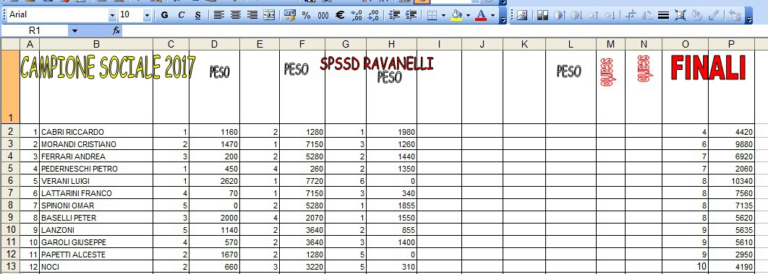Image resolution: width=768 pixels, height=274 pixels.
Task: Decrease decimal places
Action: tap(373, 15)
